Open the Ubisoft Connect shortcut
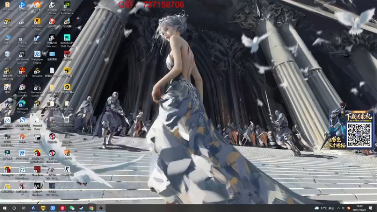The height and width of the screenshot is (212, 377). (x=22, y=90)
